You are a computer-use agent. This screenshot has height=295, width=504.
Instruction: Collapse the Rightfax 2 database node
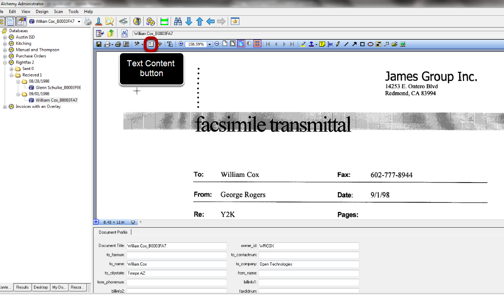tap(5, 63)
